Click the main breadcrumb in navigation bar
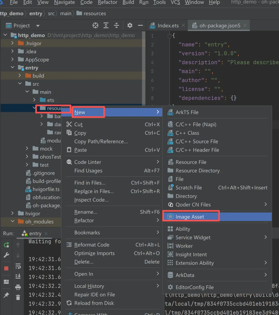 66,13
